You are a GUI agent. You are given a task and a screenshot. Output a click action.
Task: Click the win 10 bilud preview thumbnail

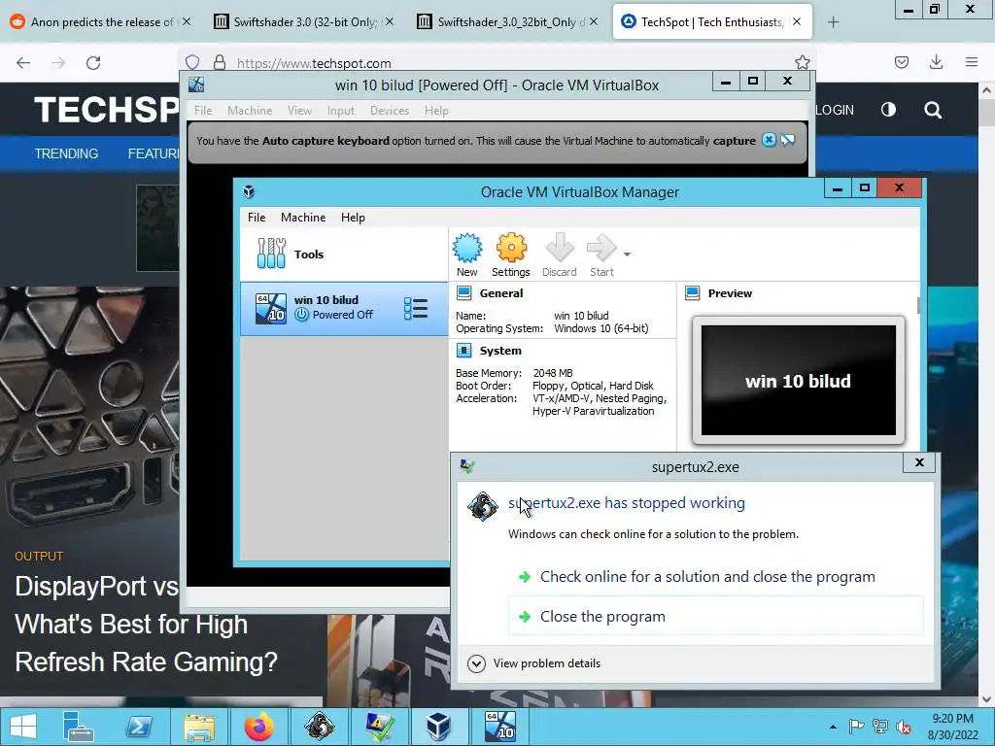pos(799,381)
